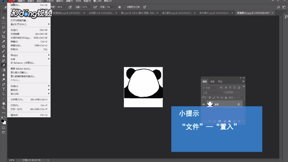This screenshot has height=162, width=288.
Task: Select the History Brush tool
Action: 4,60
